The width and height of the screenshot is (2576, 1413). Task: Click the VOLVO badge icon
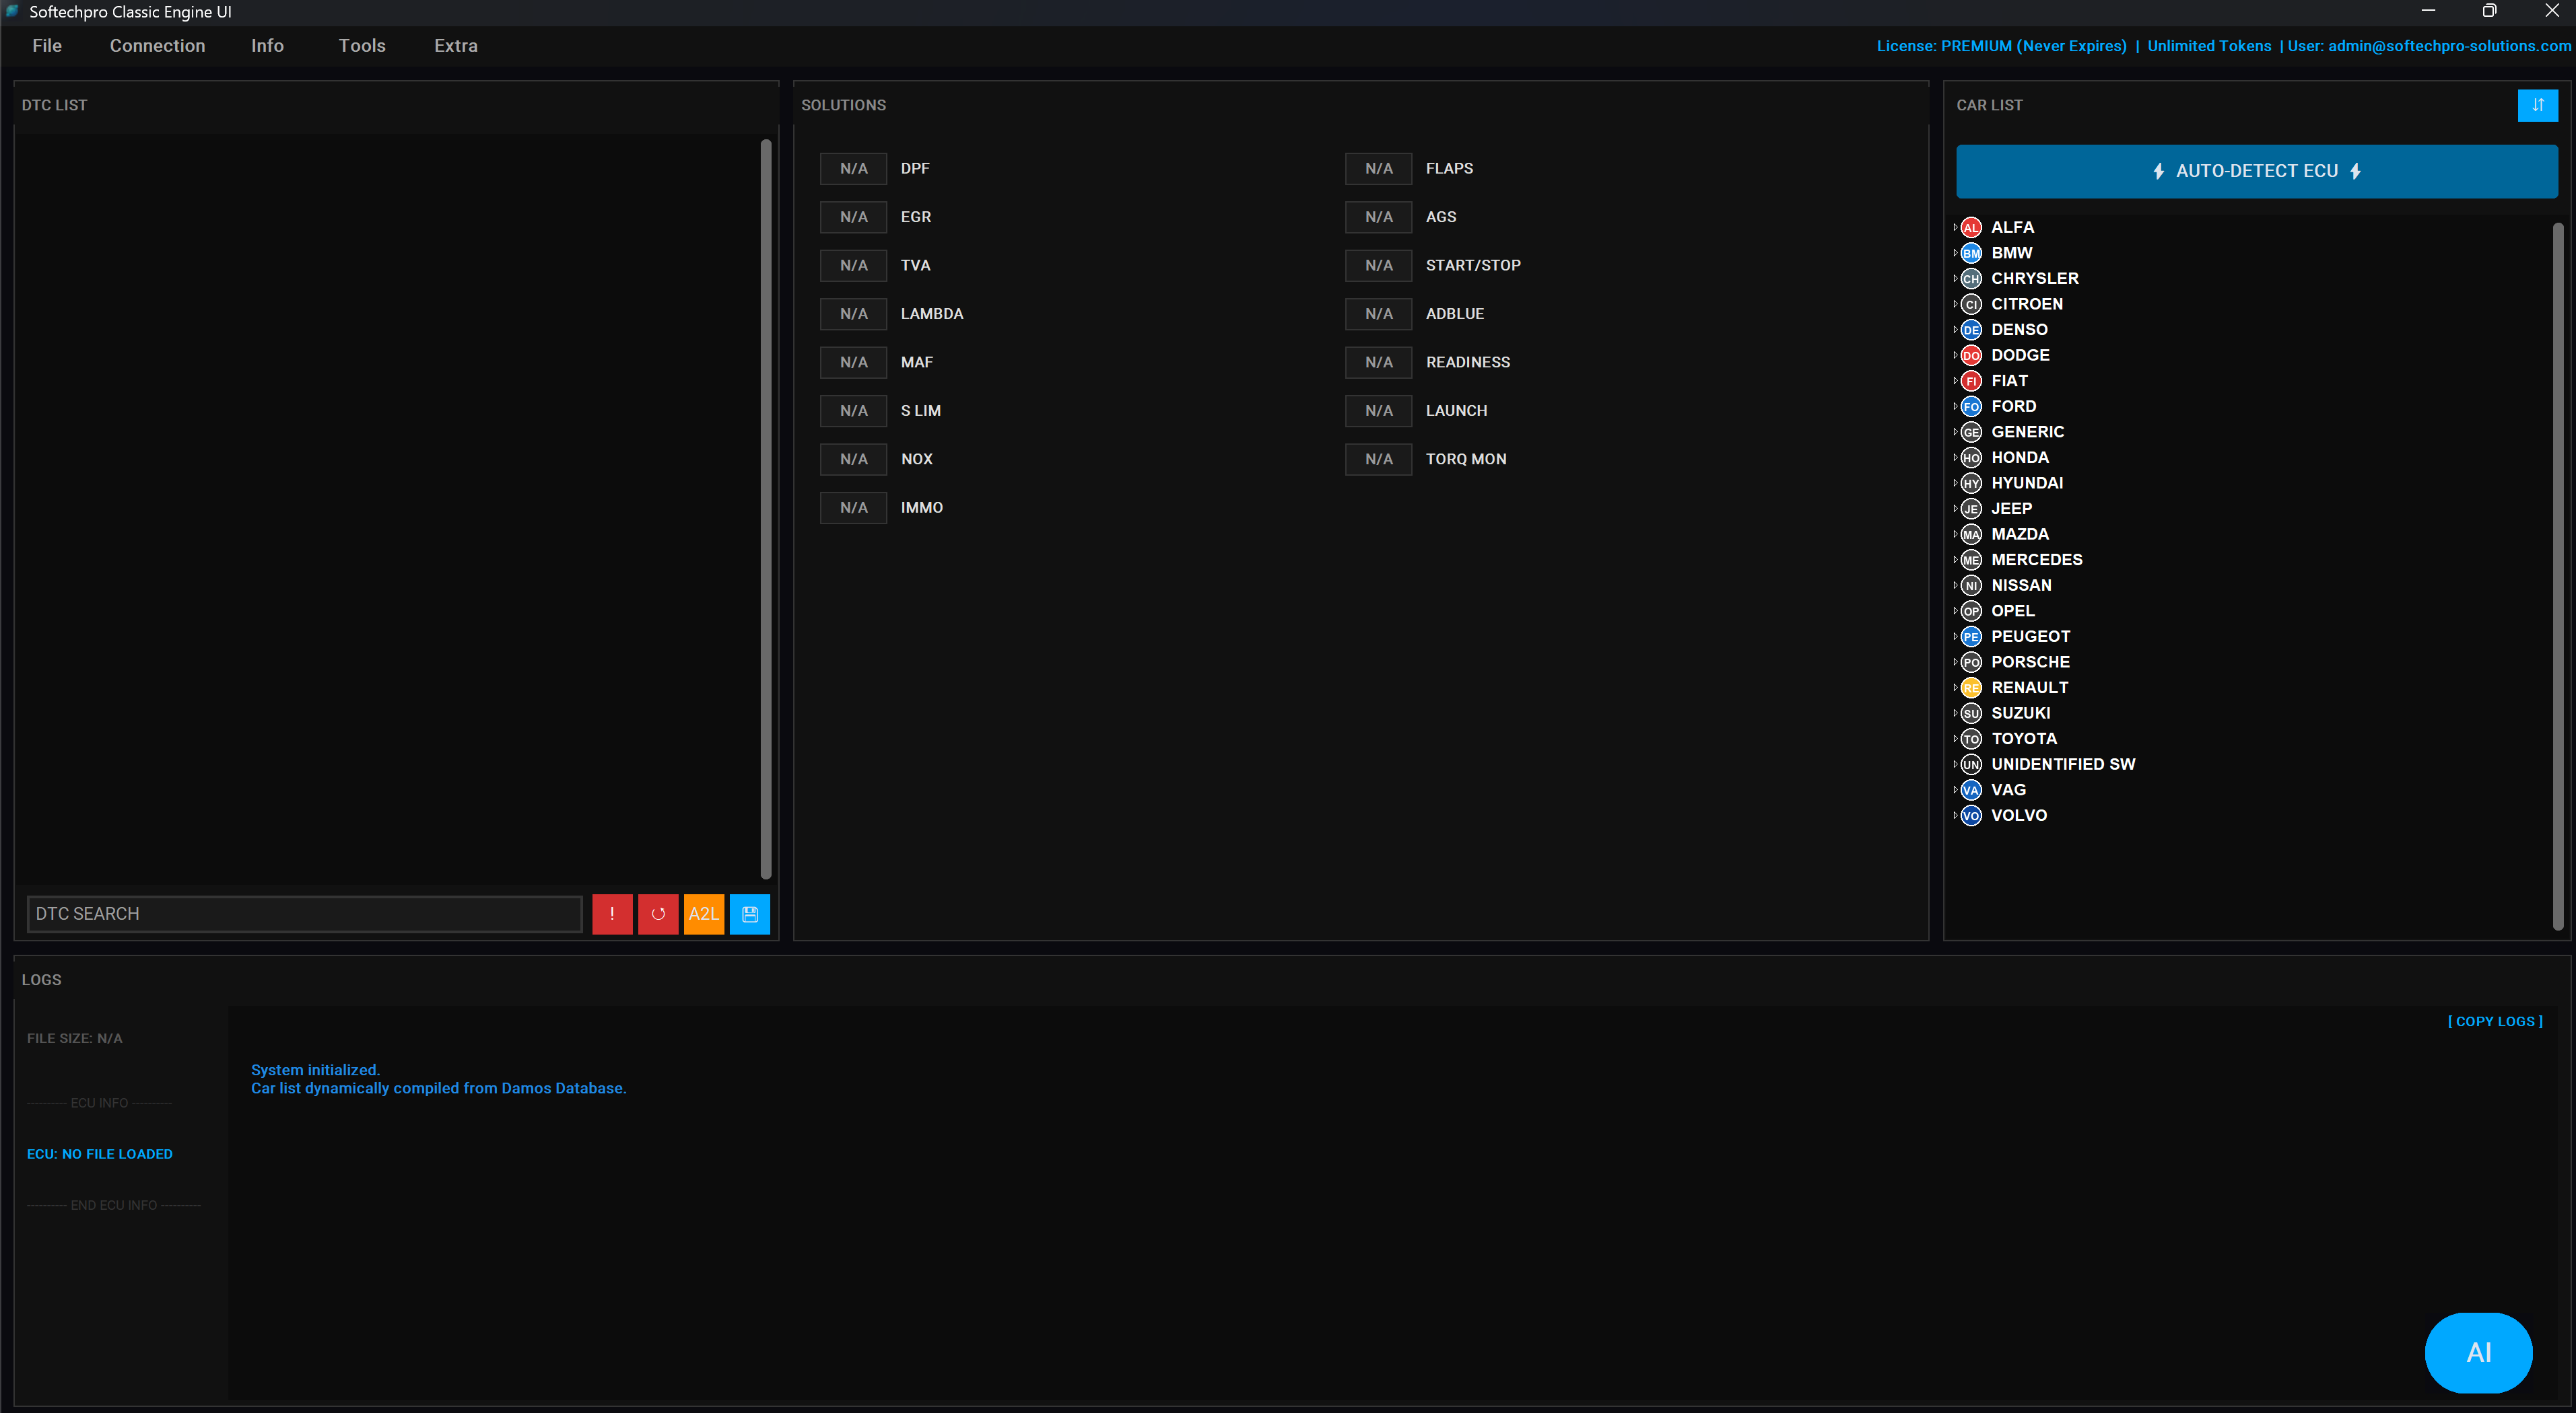[x=1971, y=816]
